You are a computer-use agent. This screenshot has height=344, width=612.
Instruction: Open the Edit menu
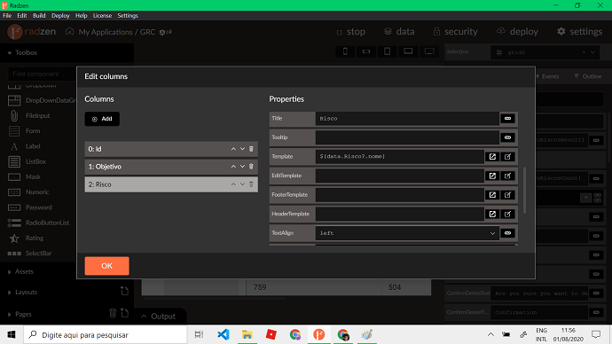[22, 16]
